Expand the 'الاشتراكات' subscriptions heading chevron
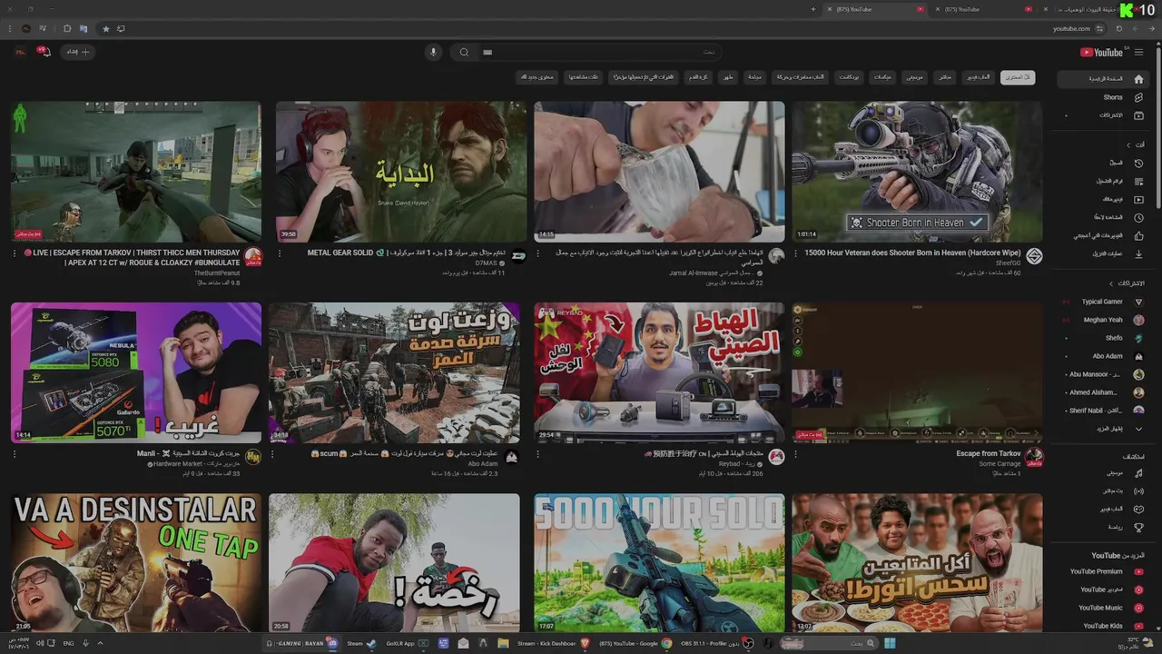Viewport: 1162px width, 654px height. click(1113, 283)
